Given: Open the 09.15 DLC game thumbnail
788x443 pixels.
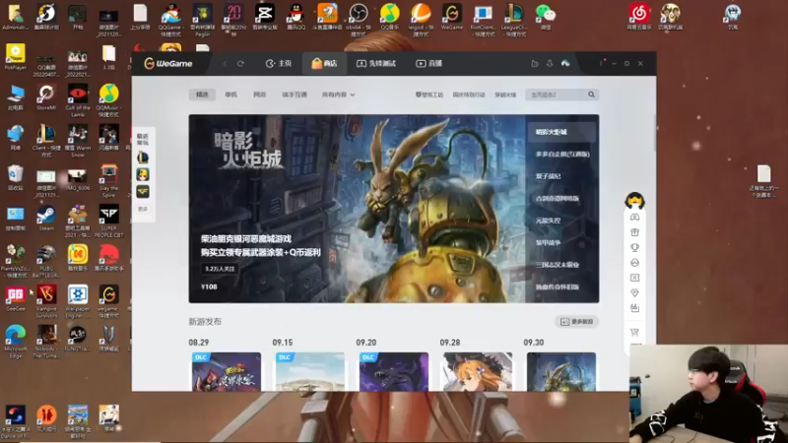Looking at the screenshot, I should point(310,372).
